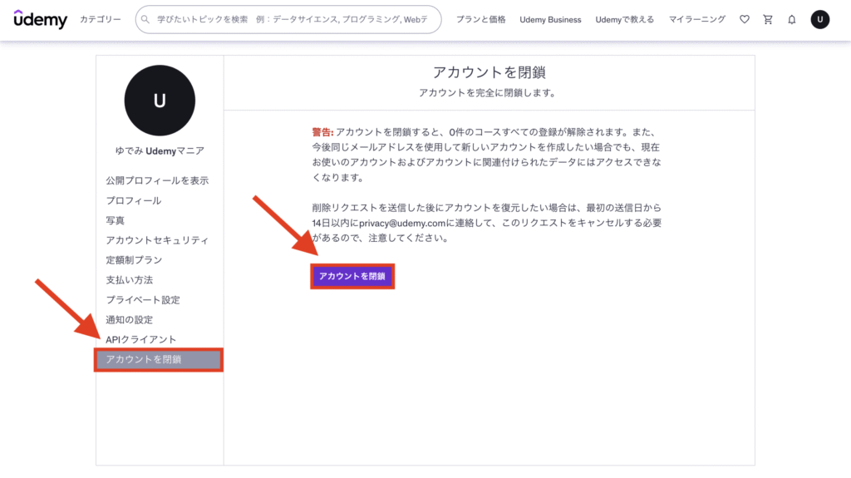Open プランと価格 in the header

(480, 19)
